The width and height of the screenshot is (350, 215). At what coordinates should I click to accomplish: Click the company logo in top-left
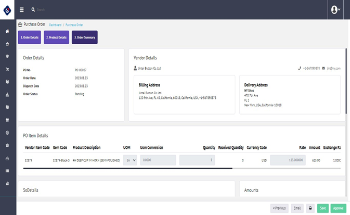tap(8, 9)
